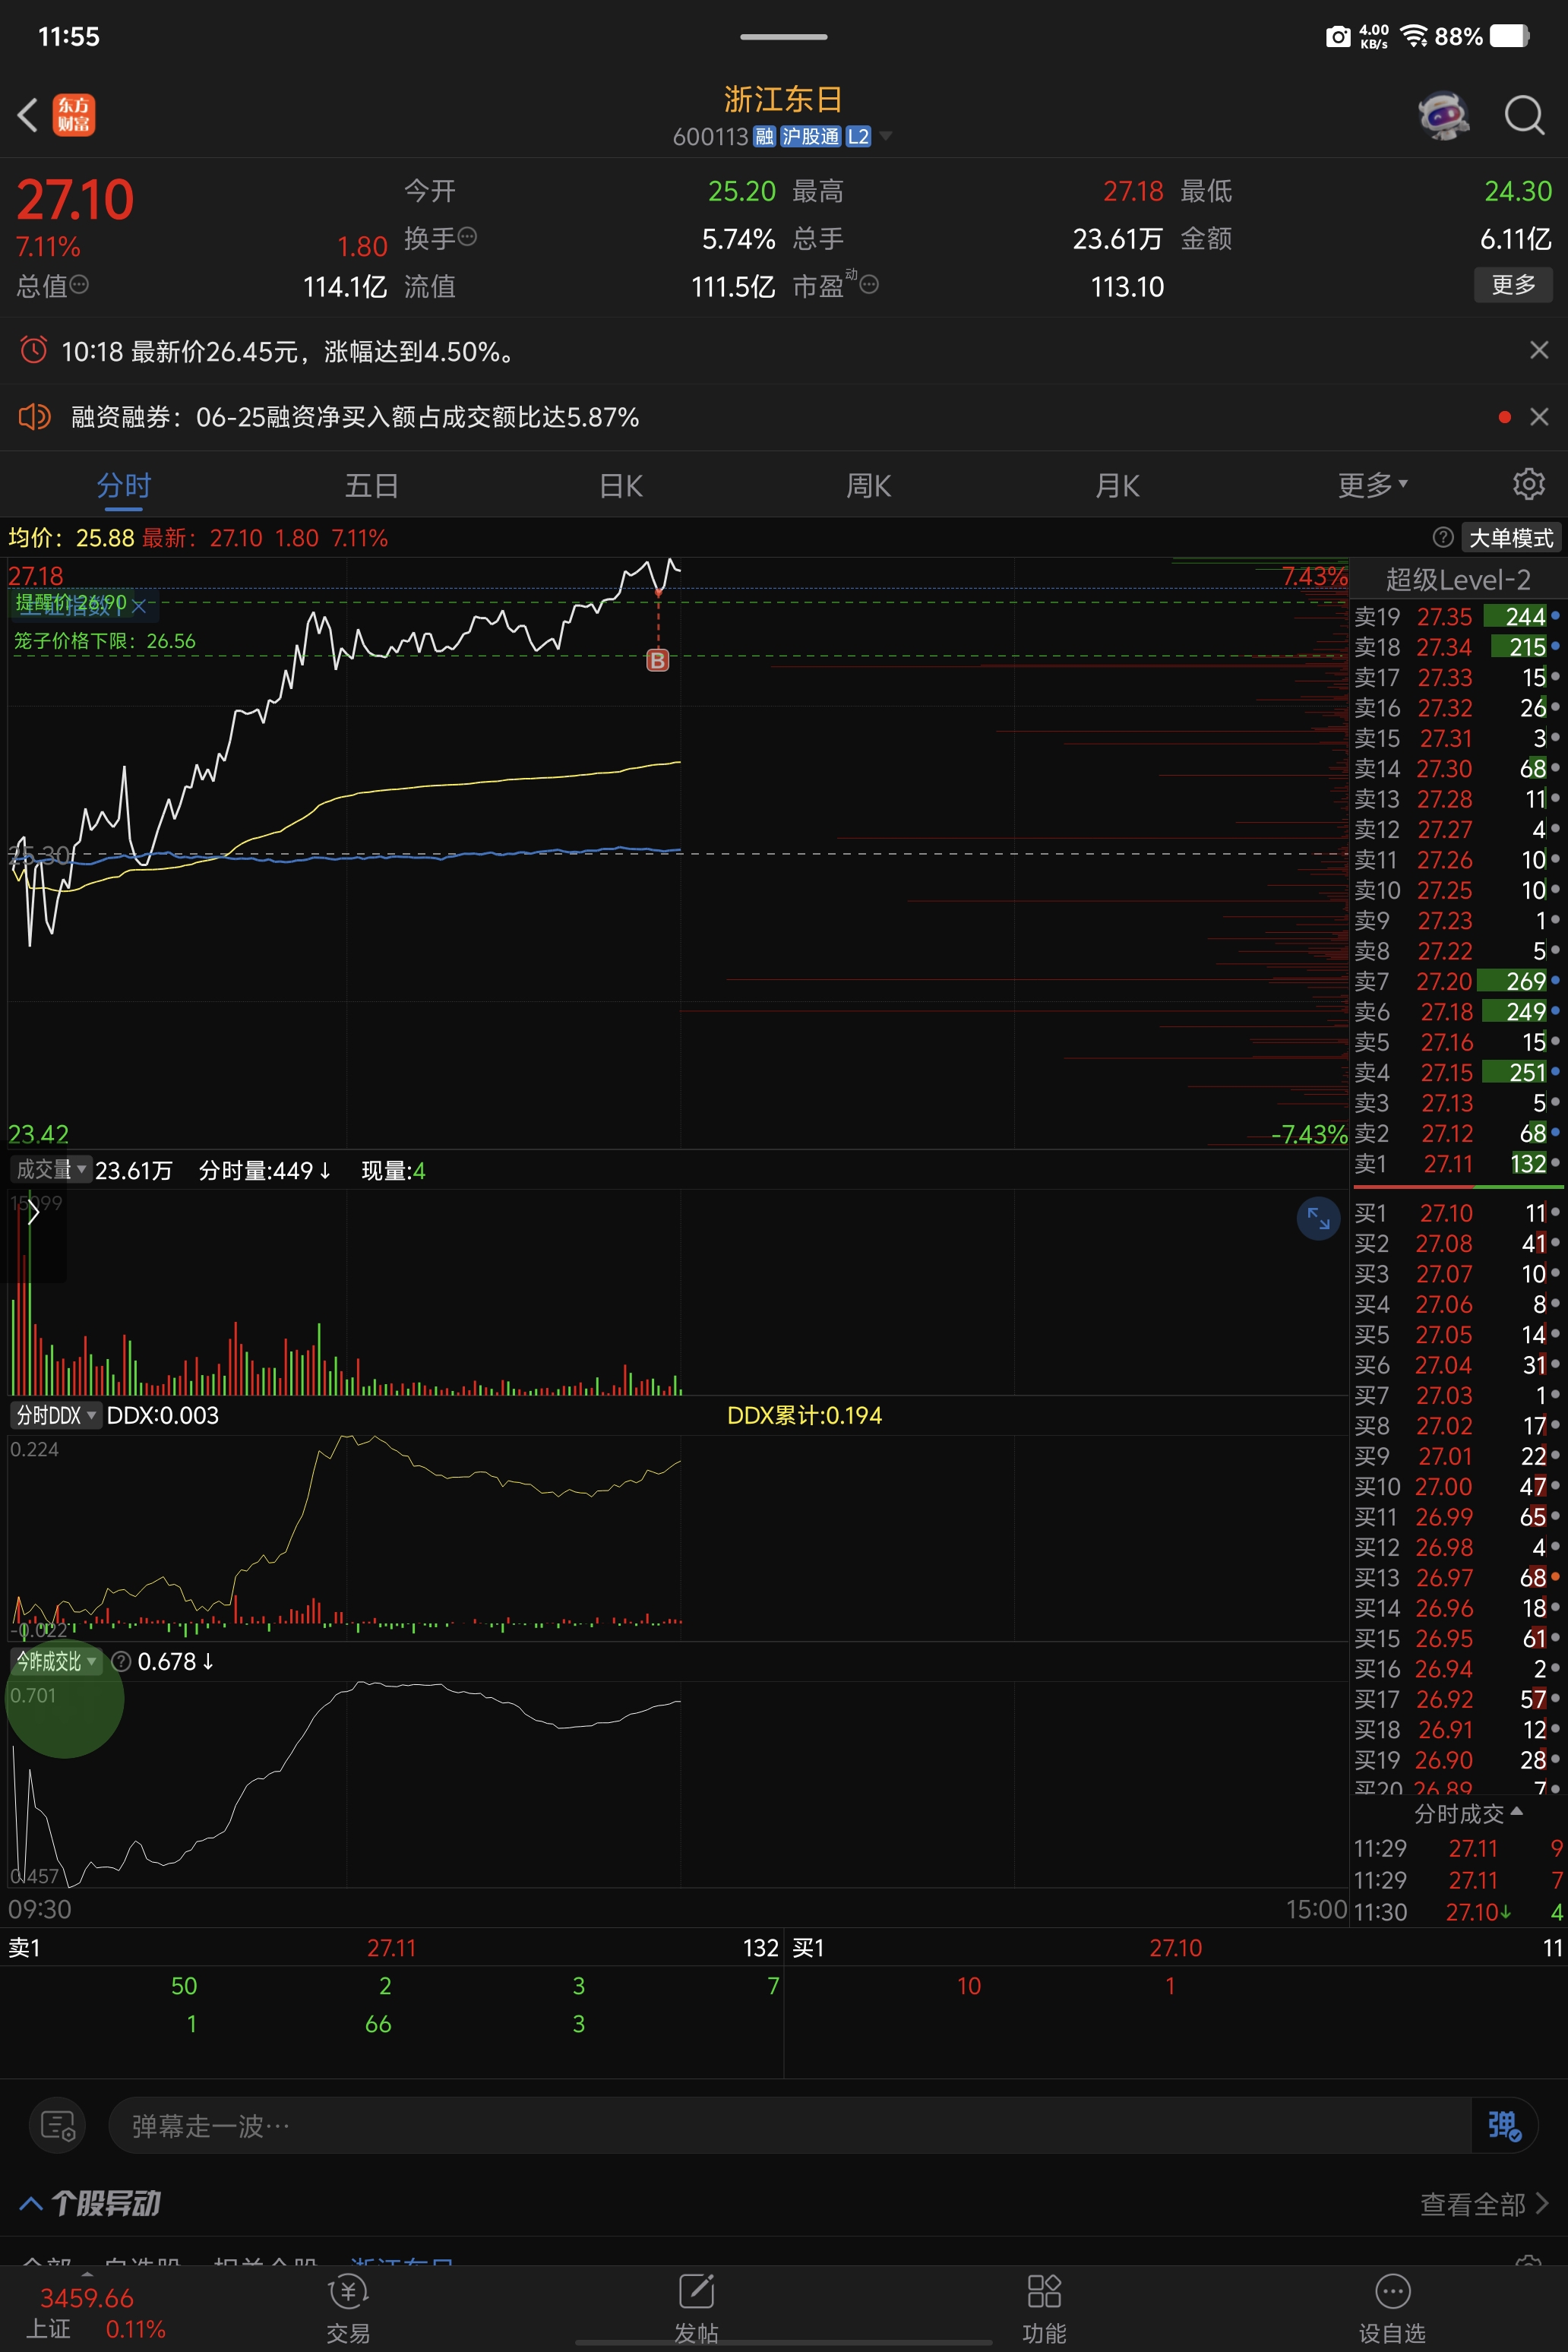1568x2352 pixels.
Task: Tap the back arrow icon
Action: point(27,115)
